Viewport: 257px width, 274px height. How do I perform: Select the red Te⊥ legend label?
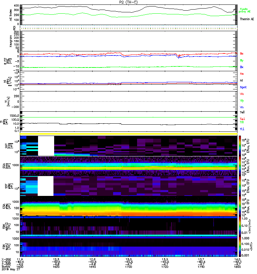(x=242, y=119)
